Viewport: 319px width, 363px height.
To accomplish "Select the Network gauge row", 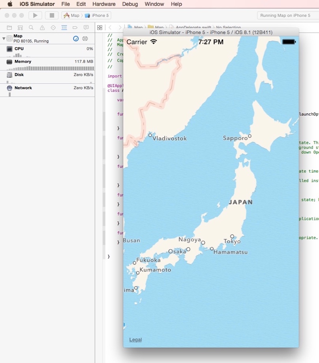I will (x=47, y=90).
